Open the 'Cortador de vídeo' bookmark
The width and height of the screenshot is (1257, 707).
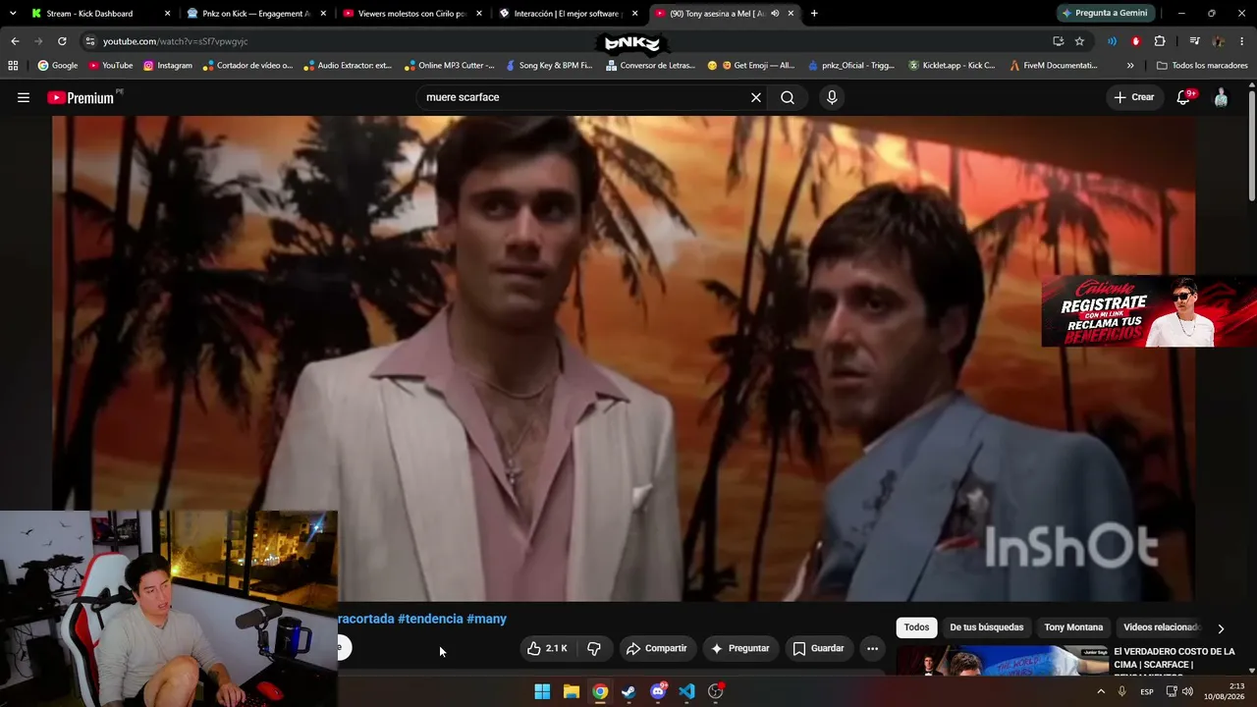pos(247,66)
